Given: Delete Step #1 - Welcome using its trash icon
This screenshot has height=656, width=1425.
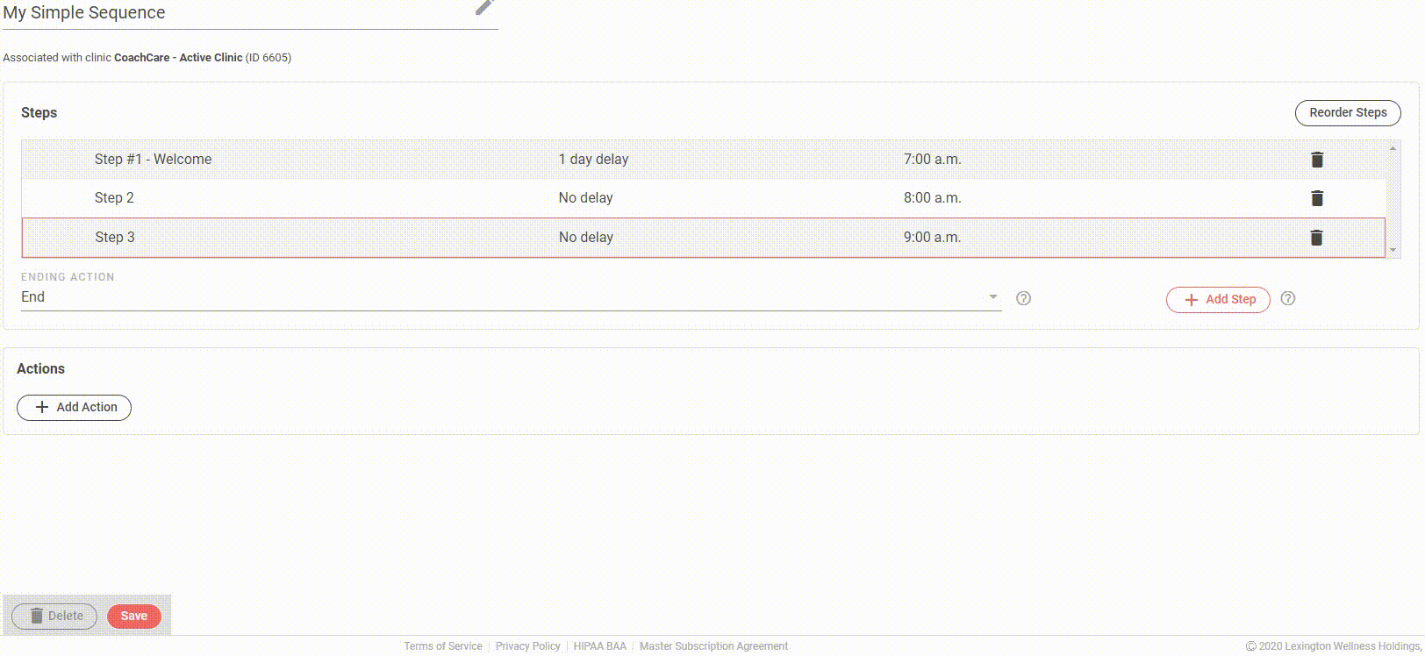Looking at the screenshot, I should [x=1316, y=160].
